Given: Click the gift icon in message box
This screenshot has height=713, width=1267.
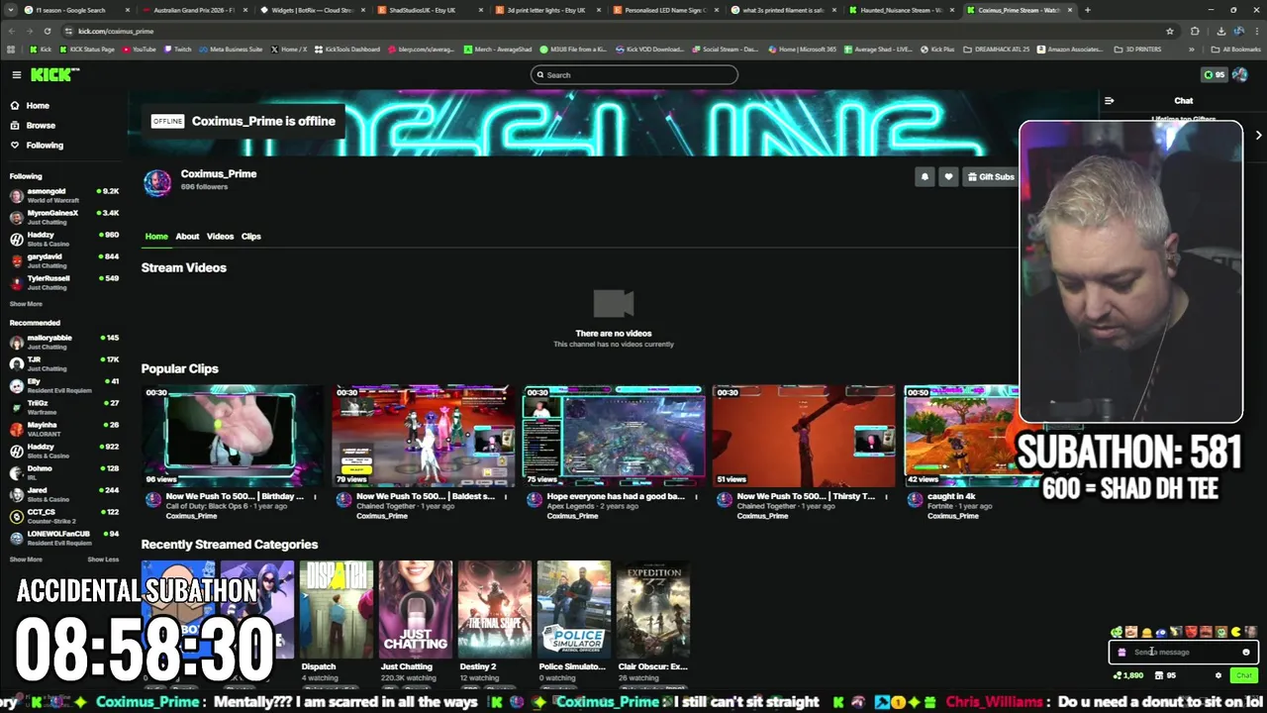Looking at the screenshot, I should (x=1121, y=652).
